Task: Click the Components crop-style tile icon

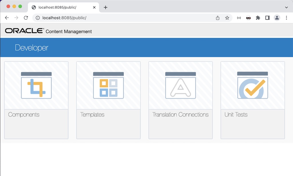Action: (x=36, y=86)
